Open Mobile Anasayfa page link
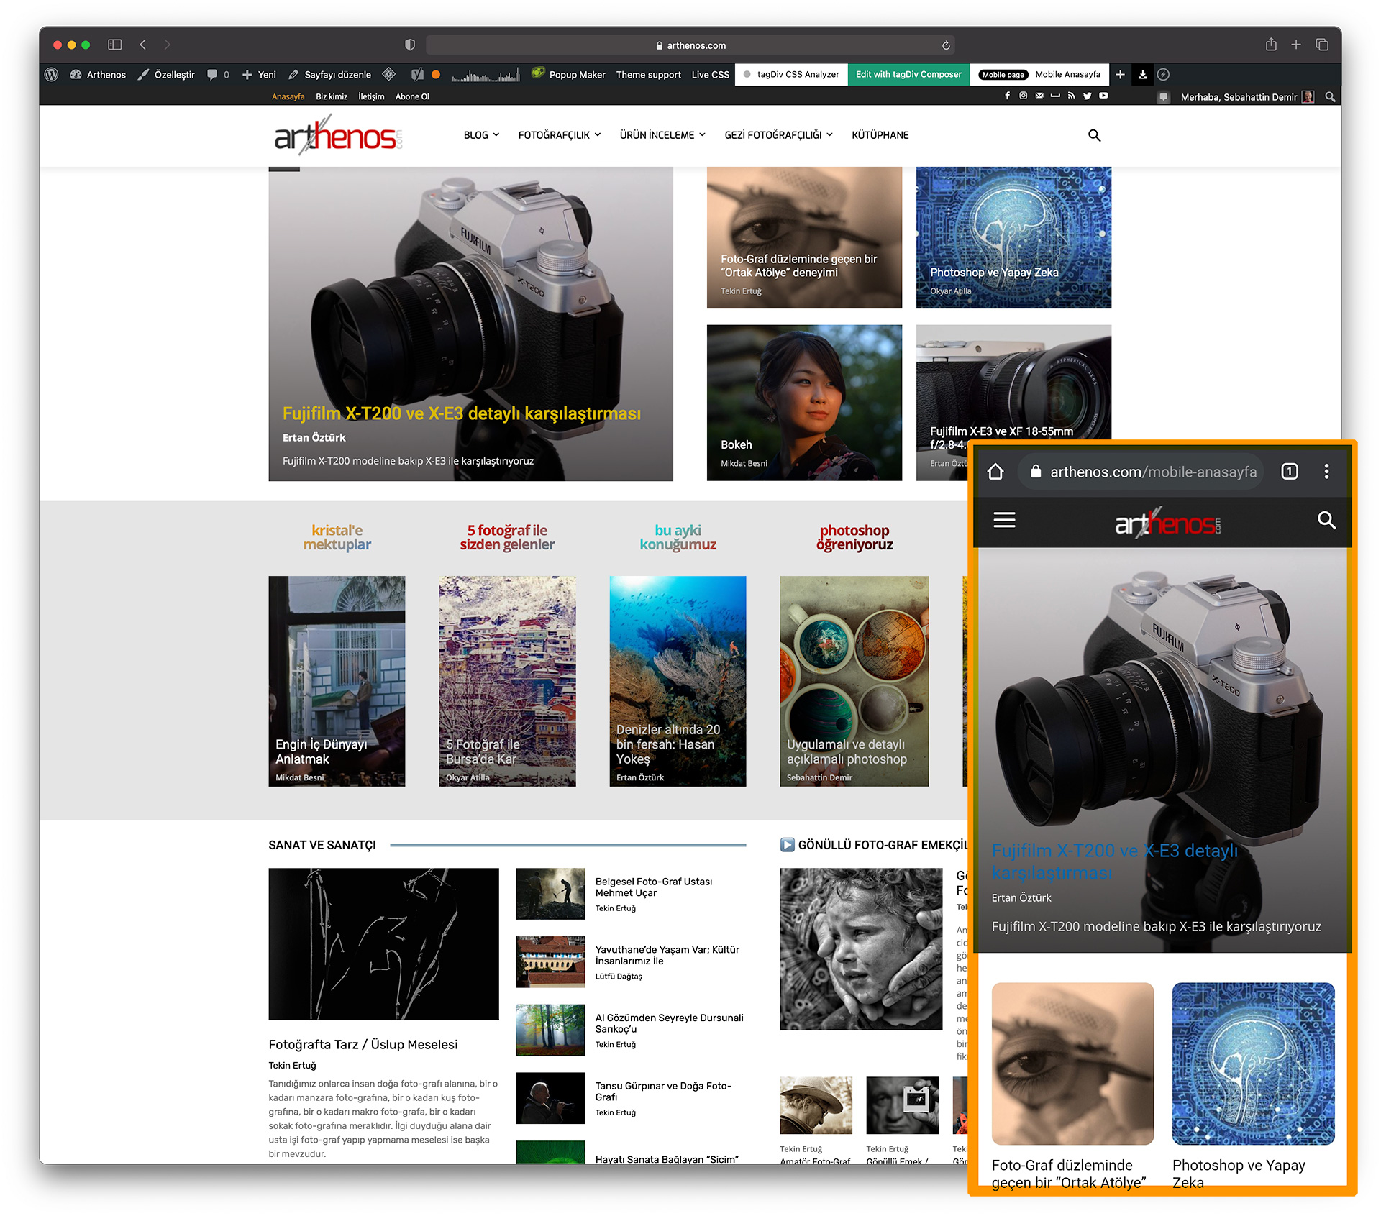This screenshot has height=1216, width=1381. [1067, 74]
